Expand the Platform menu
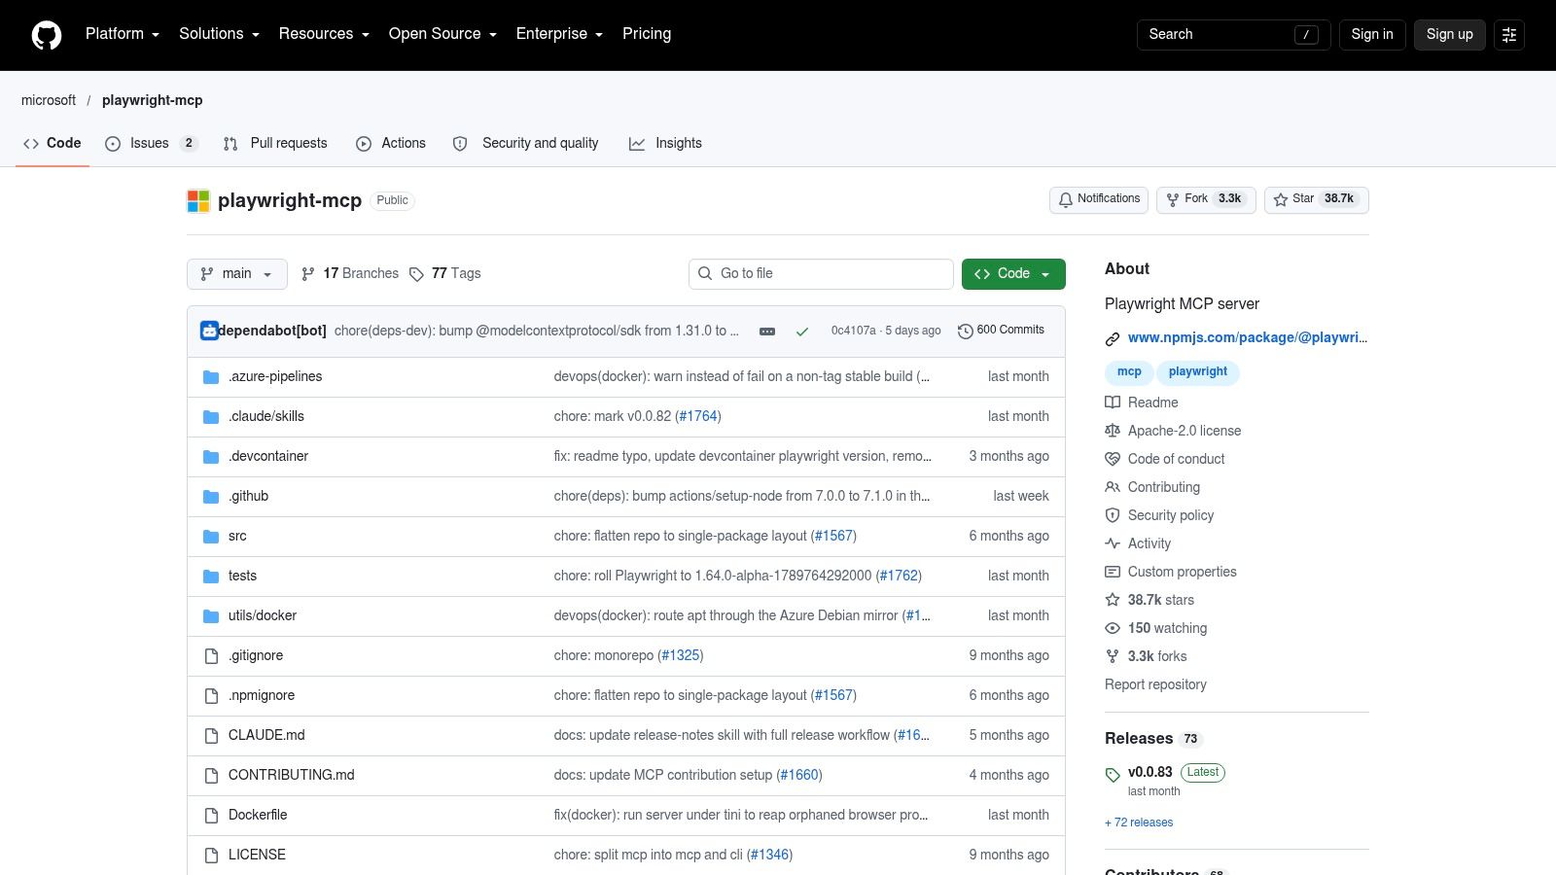1556x875 pixels. coord(123,34)
